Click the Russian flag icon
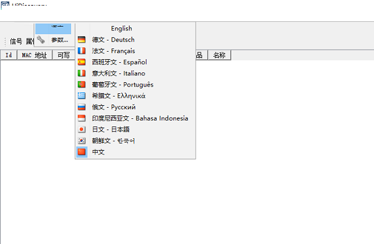 [x=82, y=107]
